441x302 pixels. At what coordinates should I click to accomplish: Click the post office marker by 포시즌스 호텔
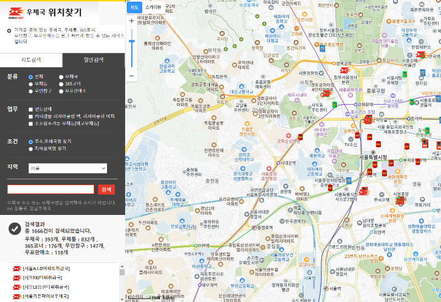coord(368,120)
